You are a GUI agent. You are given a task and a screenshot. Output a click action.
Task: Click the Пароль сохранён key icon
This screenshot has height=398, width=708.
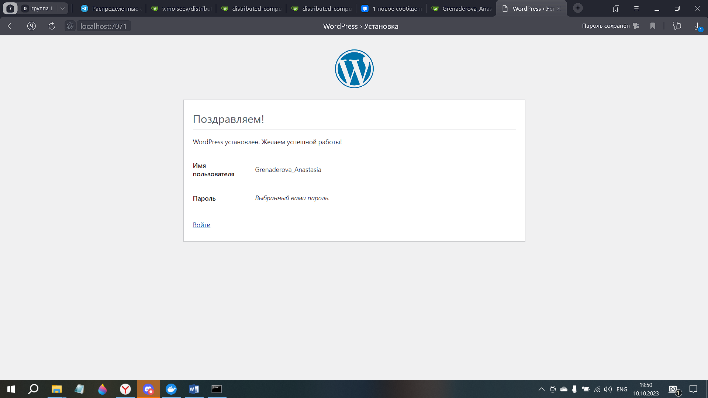point(636,26)
